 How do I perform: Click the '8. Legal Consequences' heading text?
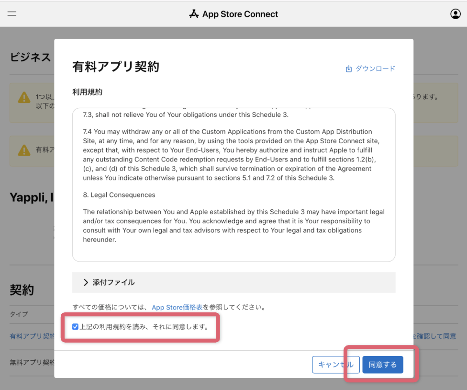(x=119, y=195)
